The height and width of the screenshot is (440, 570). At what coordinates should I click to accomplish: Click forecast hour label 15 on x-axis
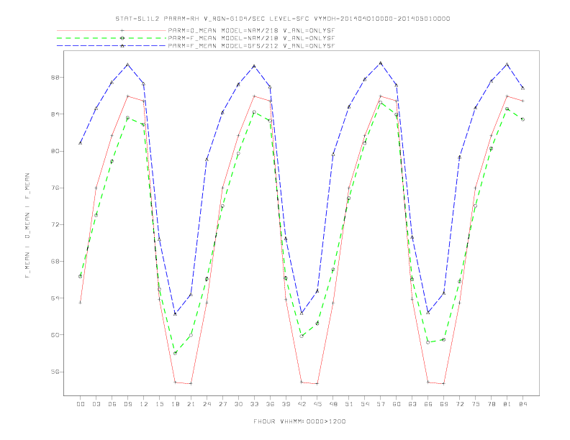click(x=159, y=404)
